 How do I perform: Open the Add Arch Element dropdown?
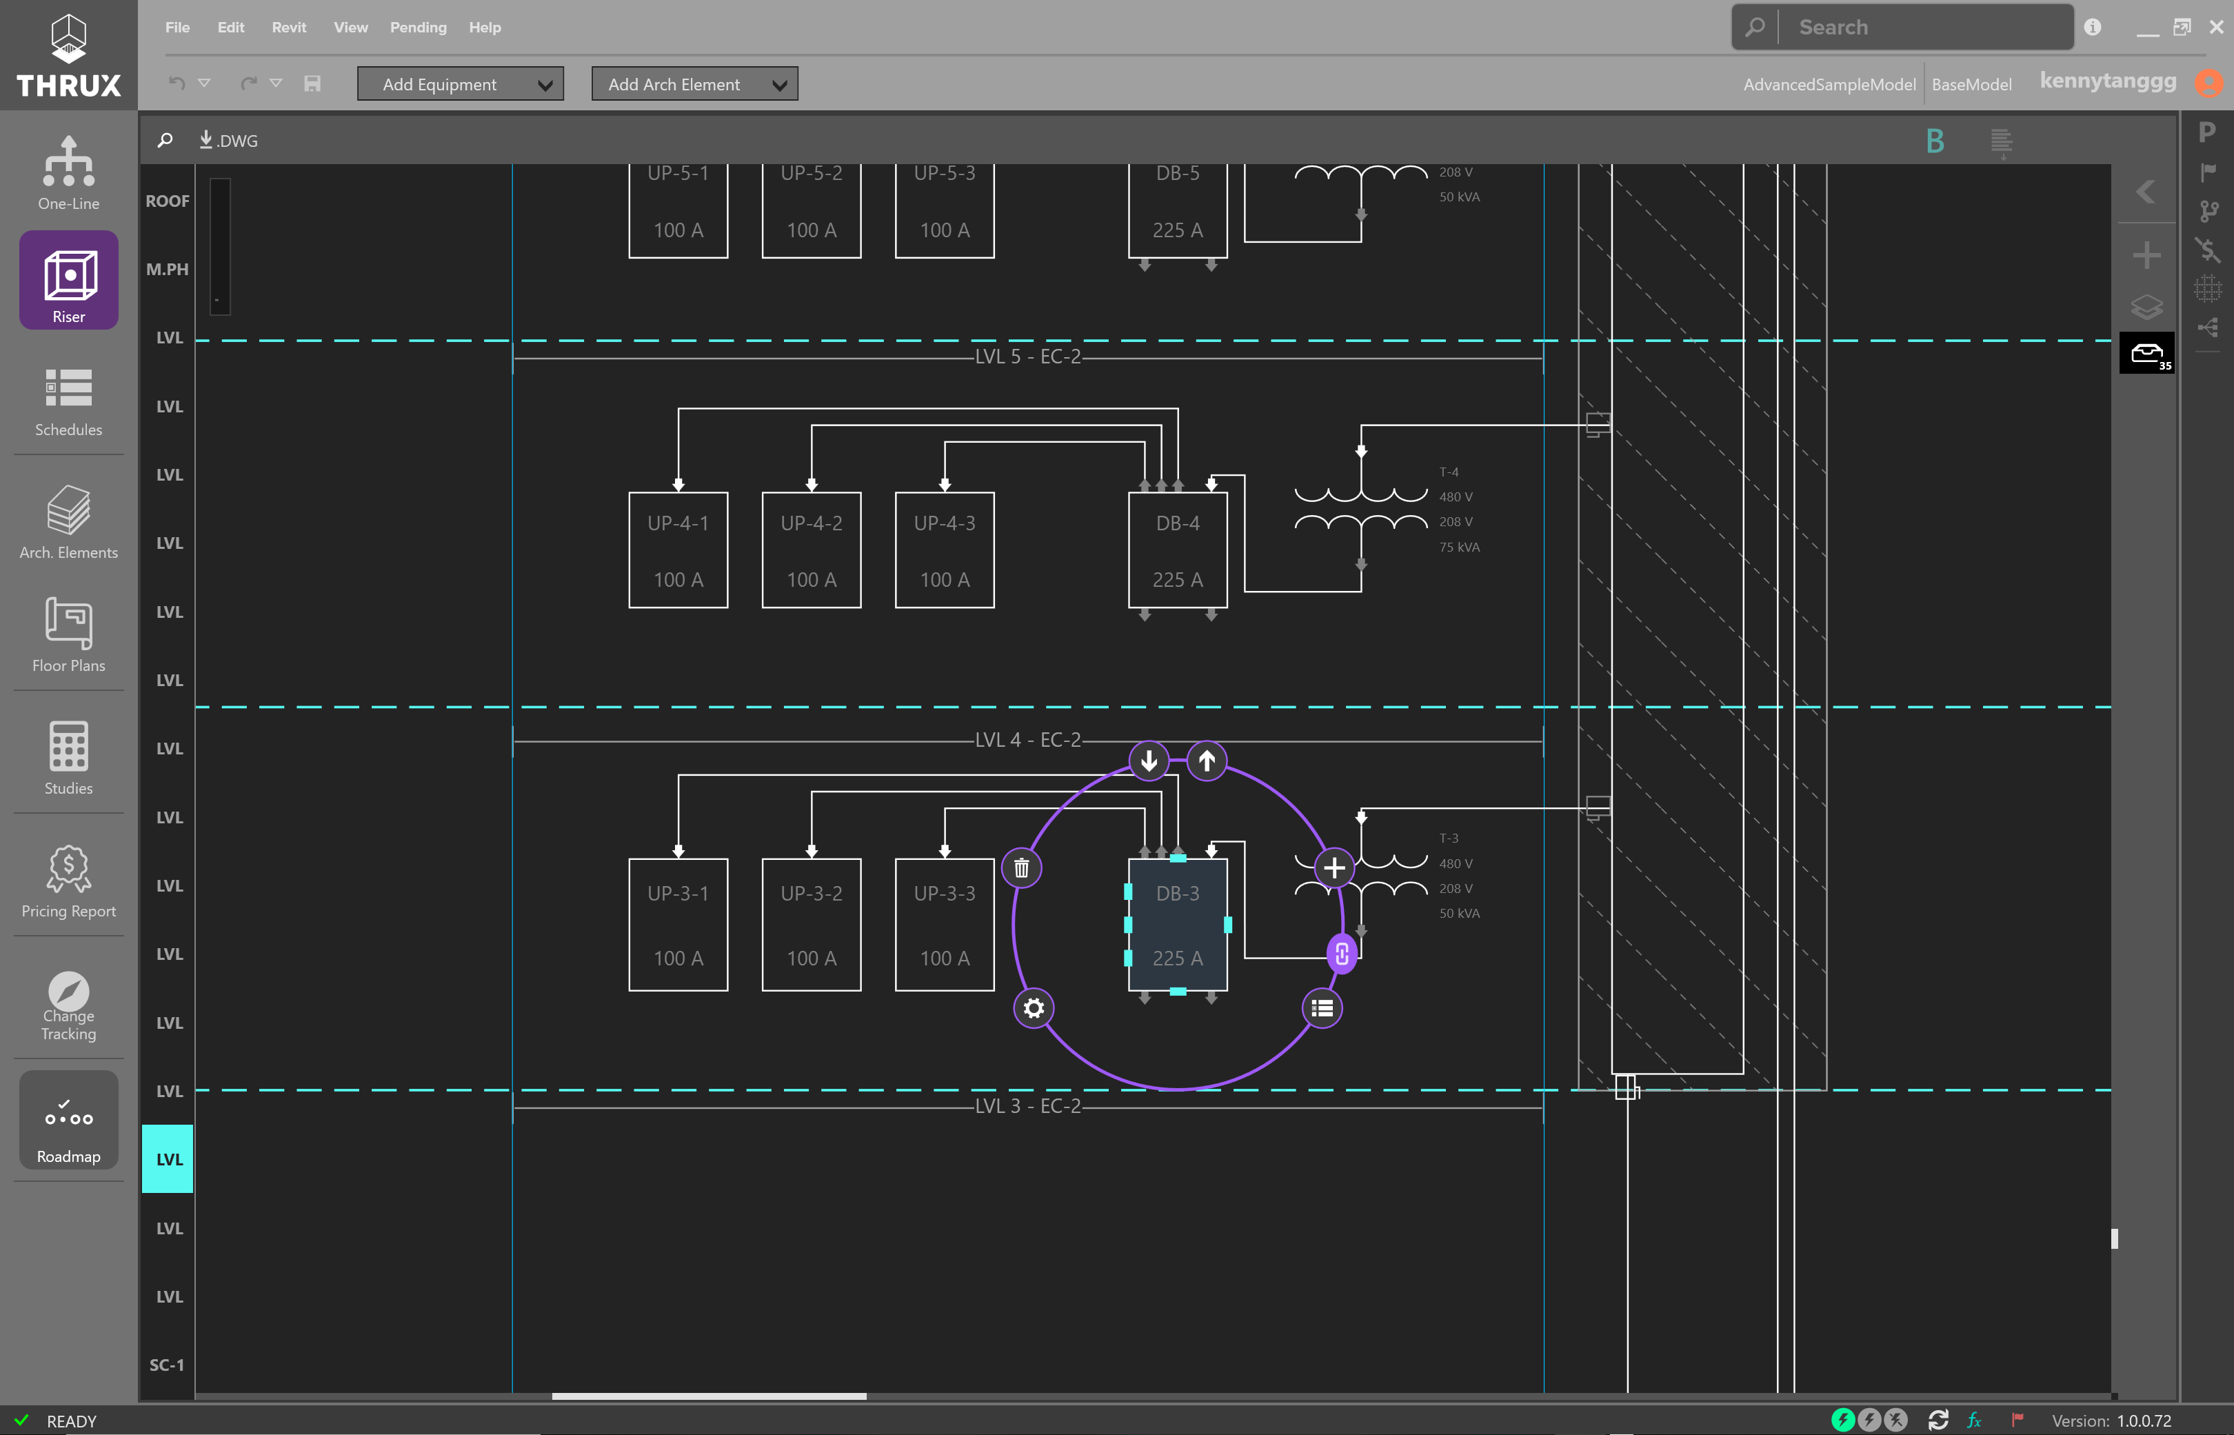(x=694, y=84)
